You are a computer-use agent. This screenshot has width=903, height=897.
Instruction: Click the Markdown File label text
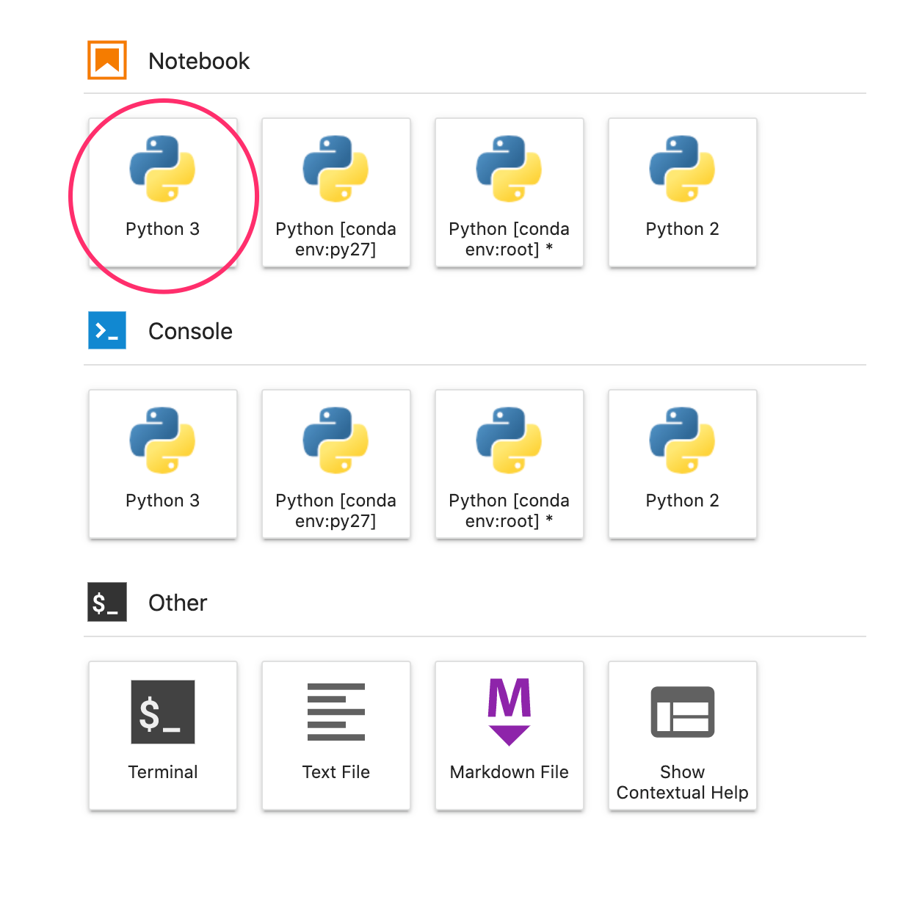[509, 772]
